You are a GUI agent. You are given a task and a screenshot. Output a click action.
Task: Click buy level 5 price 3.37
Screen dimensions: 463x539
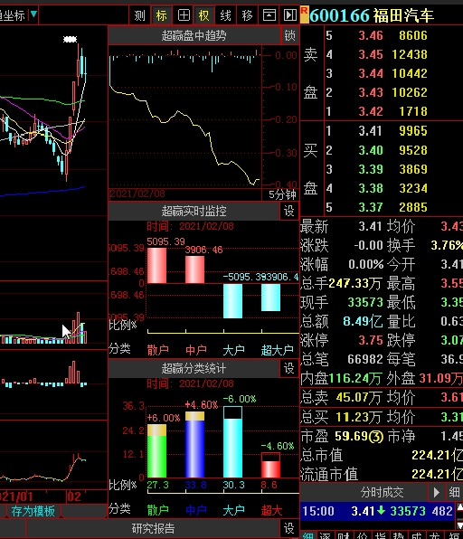pos(371,207)
